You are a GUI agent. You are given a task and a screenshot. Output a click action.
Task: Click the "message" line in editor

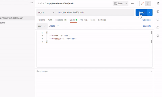coord(64,39)
